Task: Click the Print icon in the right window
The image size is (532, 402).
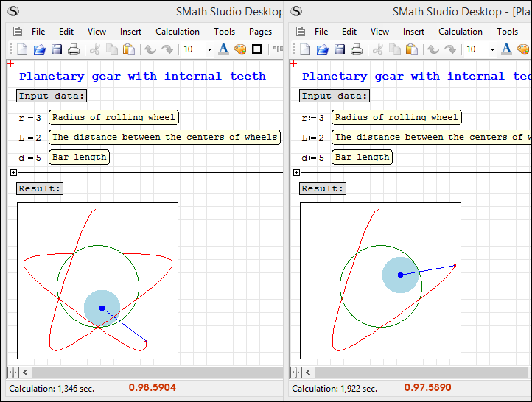Action: tap(357, 49)
